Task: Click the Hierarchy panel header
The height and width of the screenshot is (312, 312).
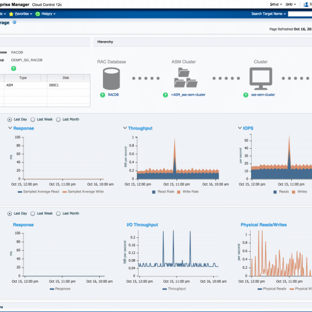Action: (203, 42)
